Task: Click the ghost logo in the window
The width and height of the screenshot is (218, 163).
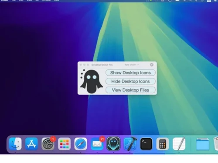Action: tap(92, 81)
